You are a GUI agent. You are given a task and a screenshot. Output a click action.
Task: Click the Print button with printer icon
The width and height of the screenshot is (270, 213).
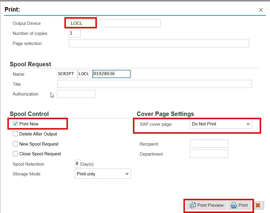[x=239, y=205]
